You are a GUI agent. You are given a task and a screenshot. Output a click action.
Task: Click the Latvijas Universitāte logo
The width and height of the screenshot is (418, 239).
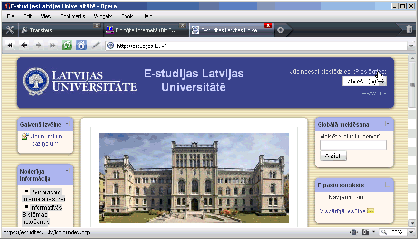tap(80, 82)
